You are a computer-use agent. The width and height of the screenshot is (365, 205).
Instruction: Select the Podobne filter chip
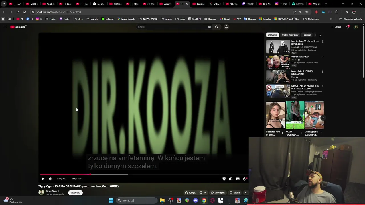click(x=307, y=35)
